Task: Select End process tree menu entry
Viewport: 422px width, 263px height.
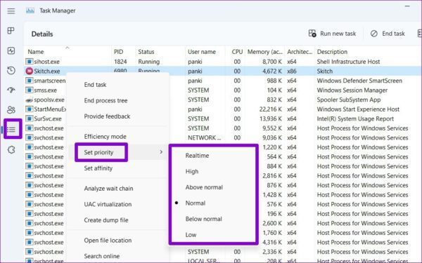Action: pos(105,100)
